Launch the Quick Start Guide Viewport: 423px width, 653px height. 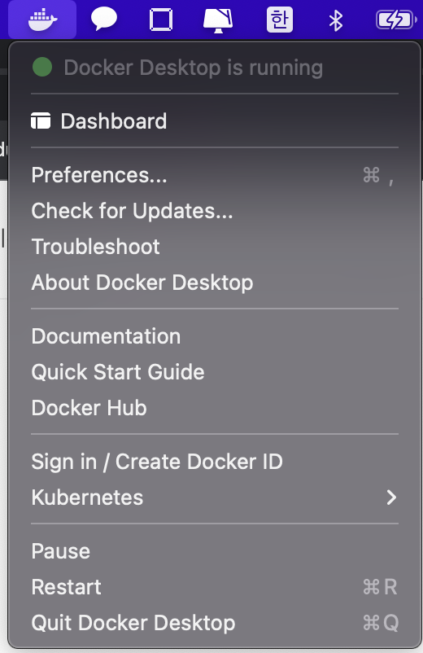pos(215,372)
